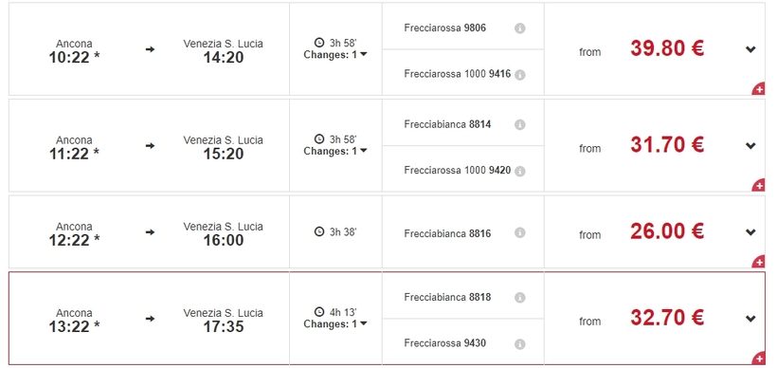Expand fare details chevron for 26.00 € offer
Screen dimensions: 777x368
pyautogui.click(x=750, y=231)
